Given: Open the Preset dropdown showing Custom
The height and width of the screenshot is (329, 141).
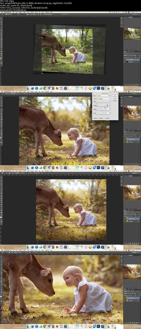Looking at the screenshot, I should (103, 96).
